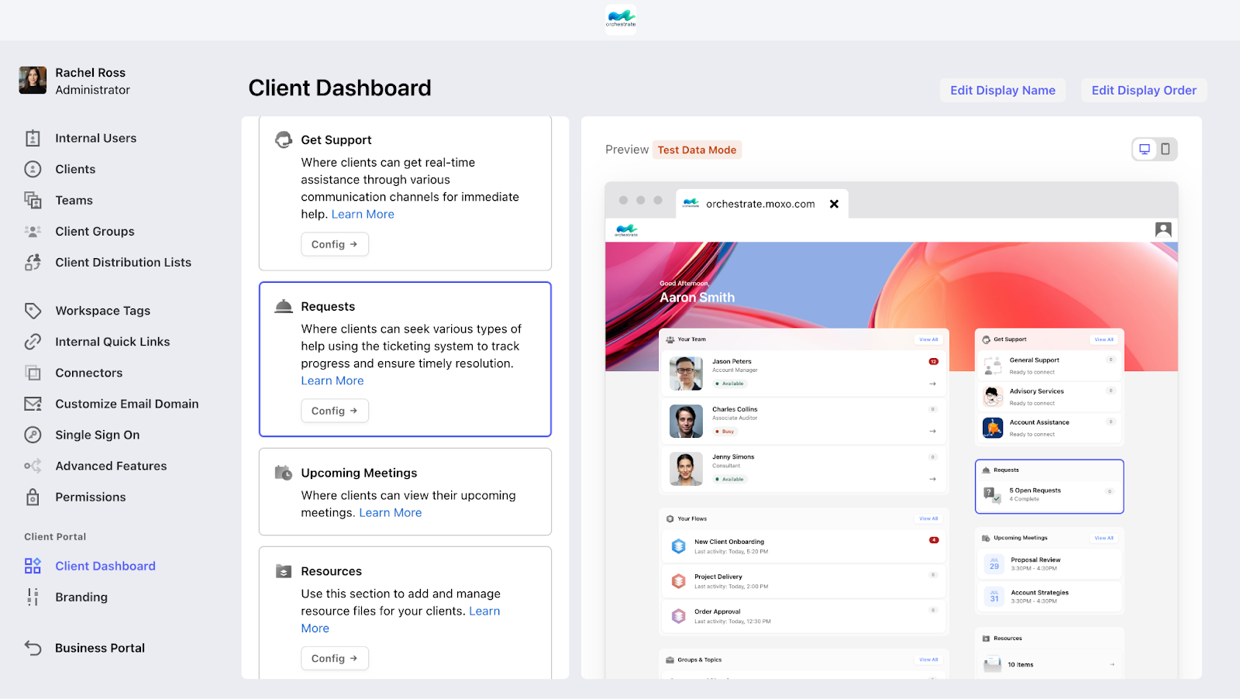Open Single Sign On icon

33,435
